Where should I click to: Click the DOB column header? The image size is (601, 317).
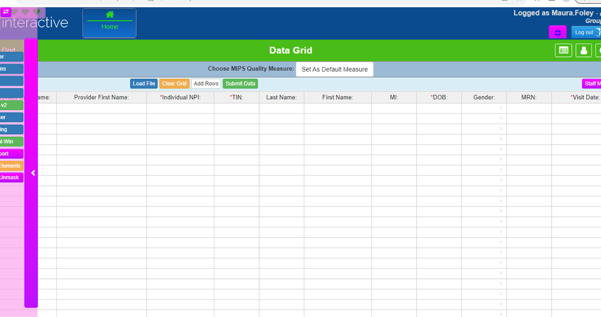point(439,98)
